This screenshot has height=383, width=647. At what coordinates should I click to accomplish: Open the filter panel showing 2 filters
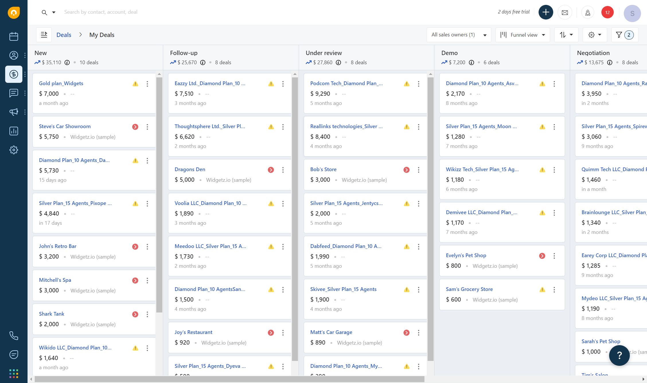625,35
